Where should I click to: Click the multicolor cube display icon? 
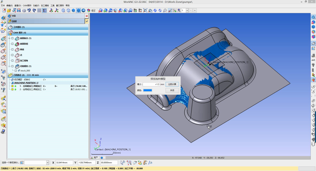[88, 11]
